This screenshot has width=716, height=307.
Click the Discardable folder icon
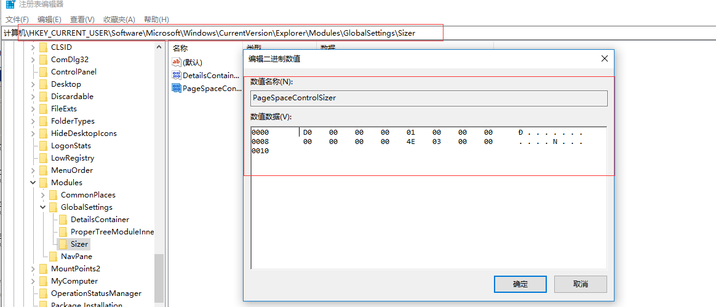(x=44, y=97)
